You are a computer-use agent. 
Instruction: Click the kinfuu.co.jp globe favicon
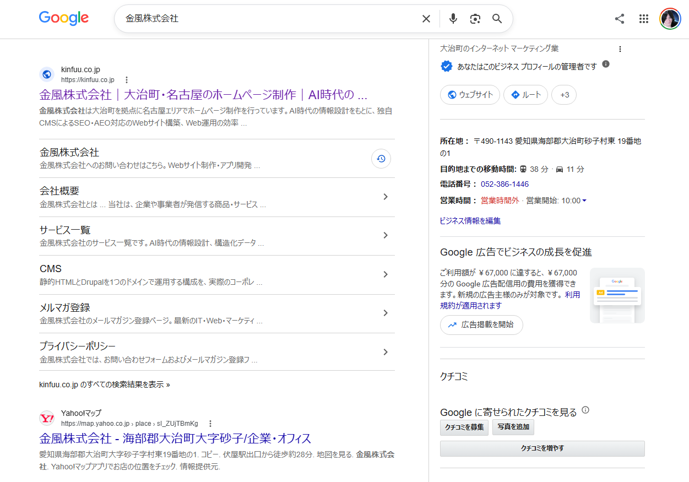pos(47,74)
